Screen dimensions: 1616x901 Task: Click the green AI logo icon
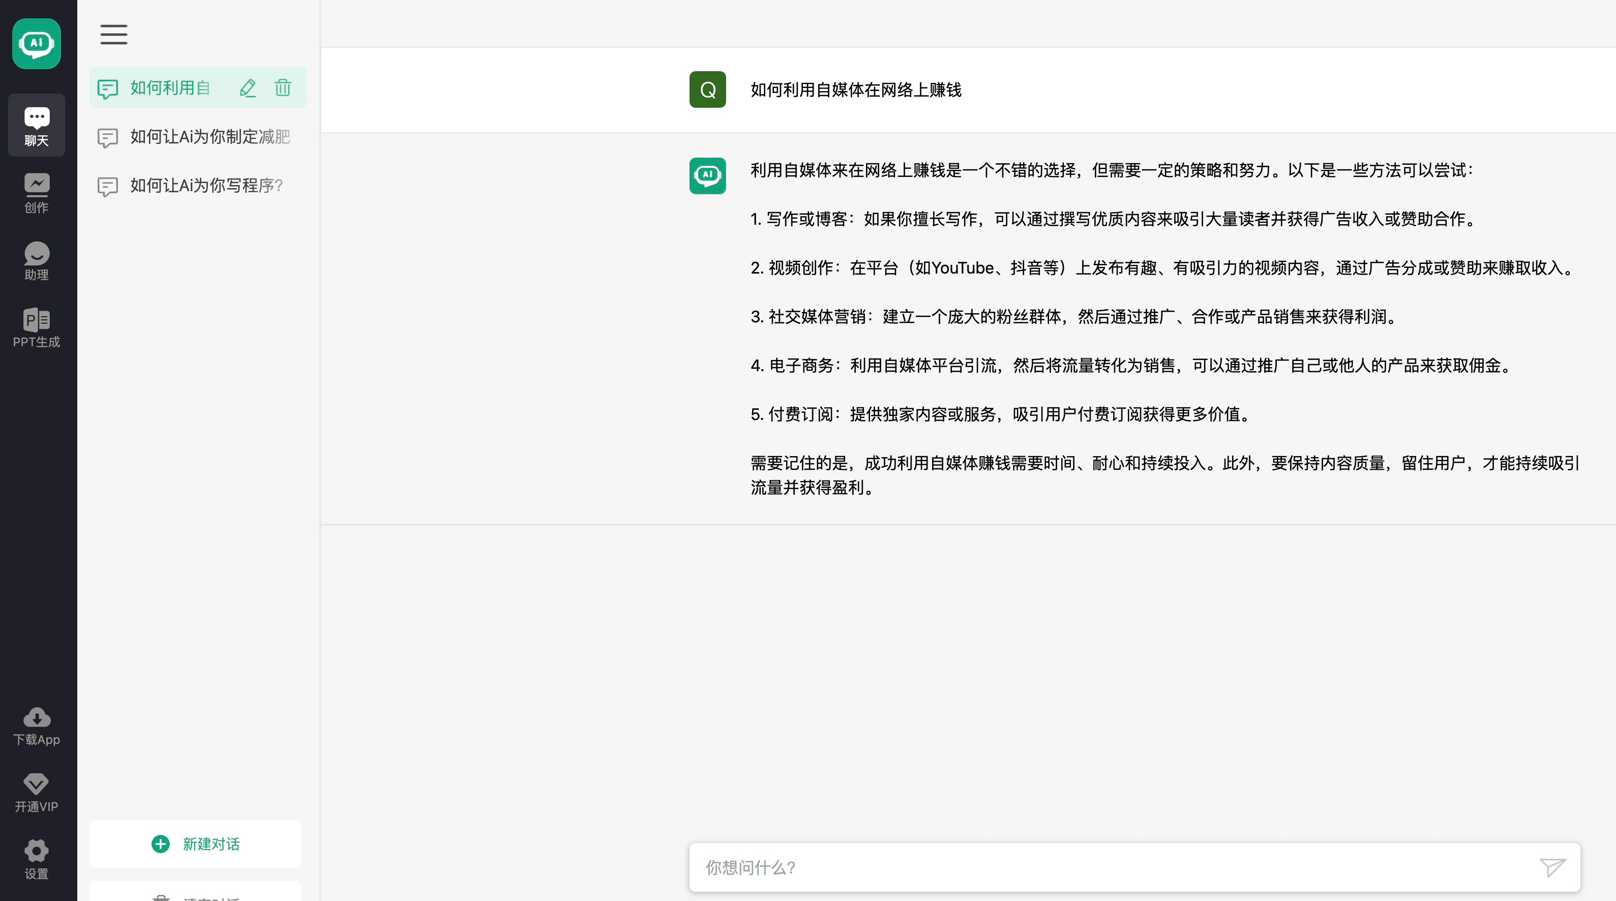tap(37, 43)
